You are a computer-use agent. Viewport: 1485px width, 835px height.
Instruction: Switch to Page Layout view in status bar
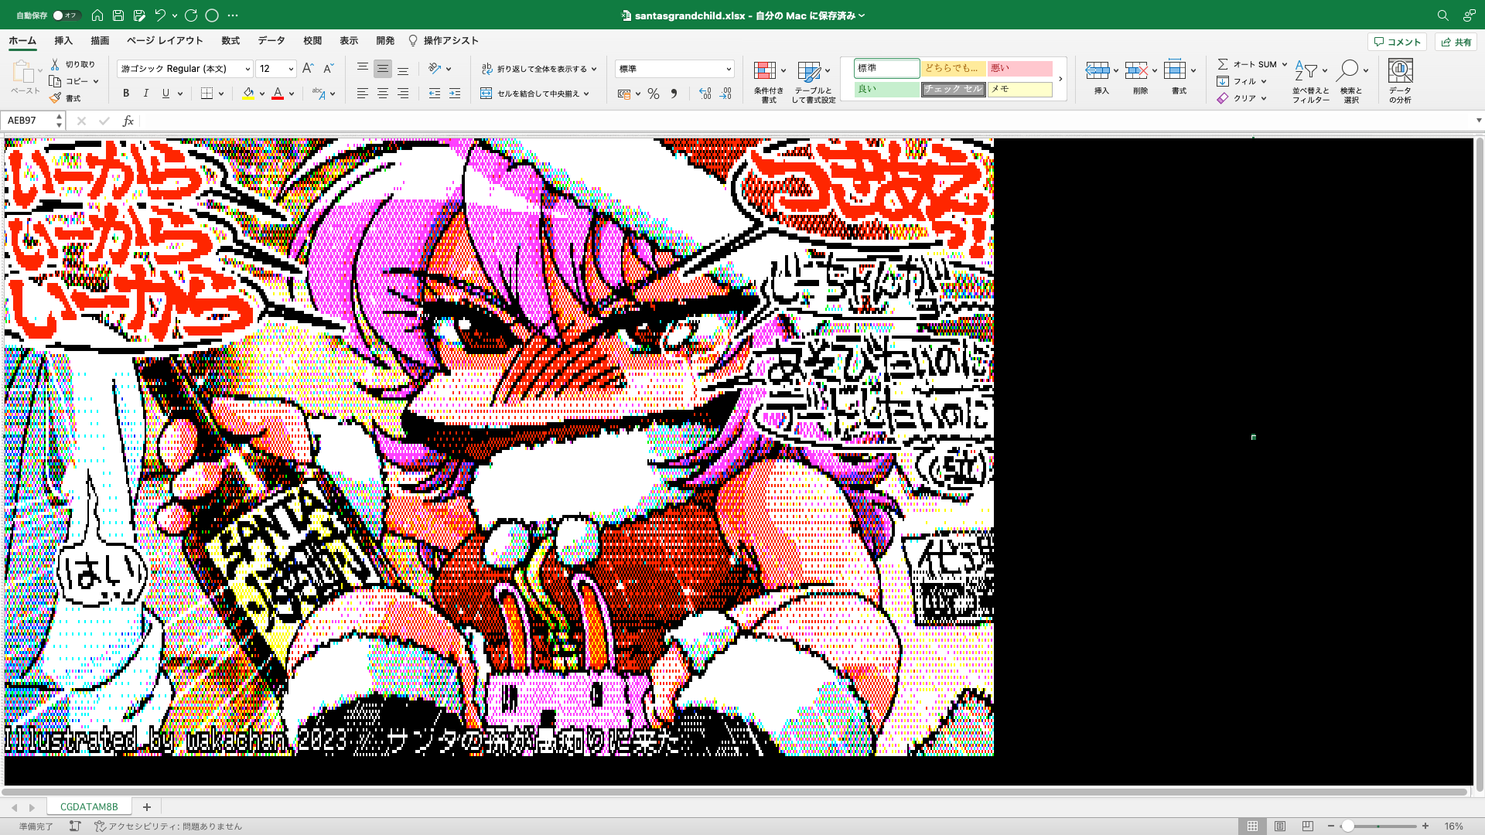coord(1280,826)
